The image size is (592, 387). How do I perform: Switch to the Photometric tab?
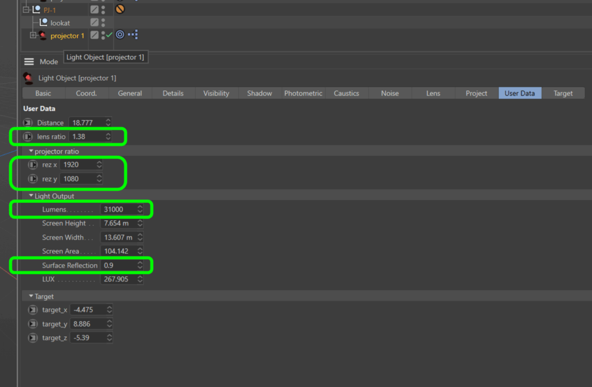[303, 93]
